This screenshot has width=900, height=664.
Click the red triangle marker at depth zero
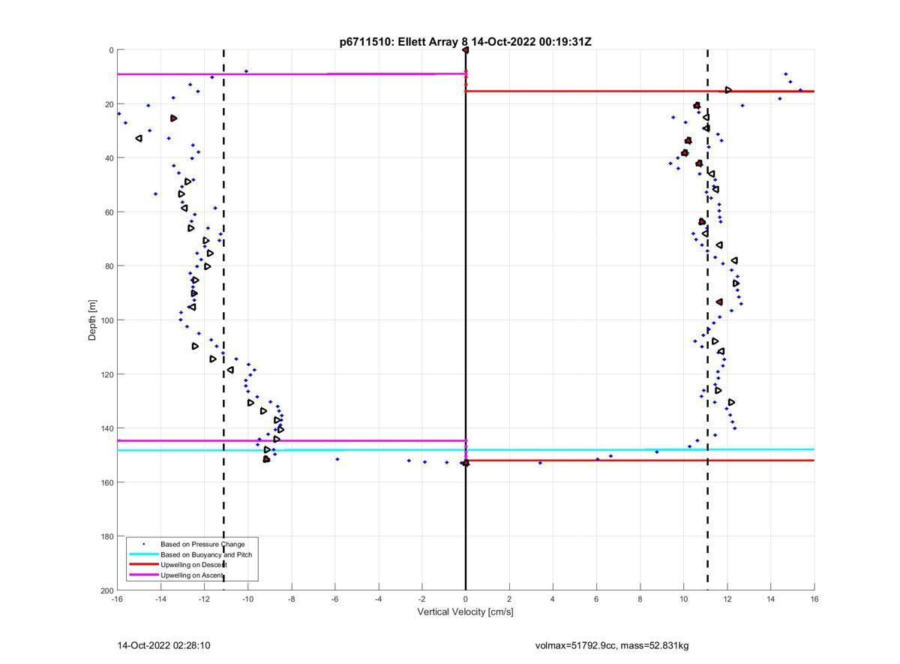(x=465, y=50)
